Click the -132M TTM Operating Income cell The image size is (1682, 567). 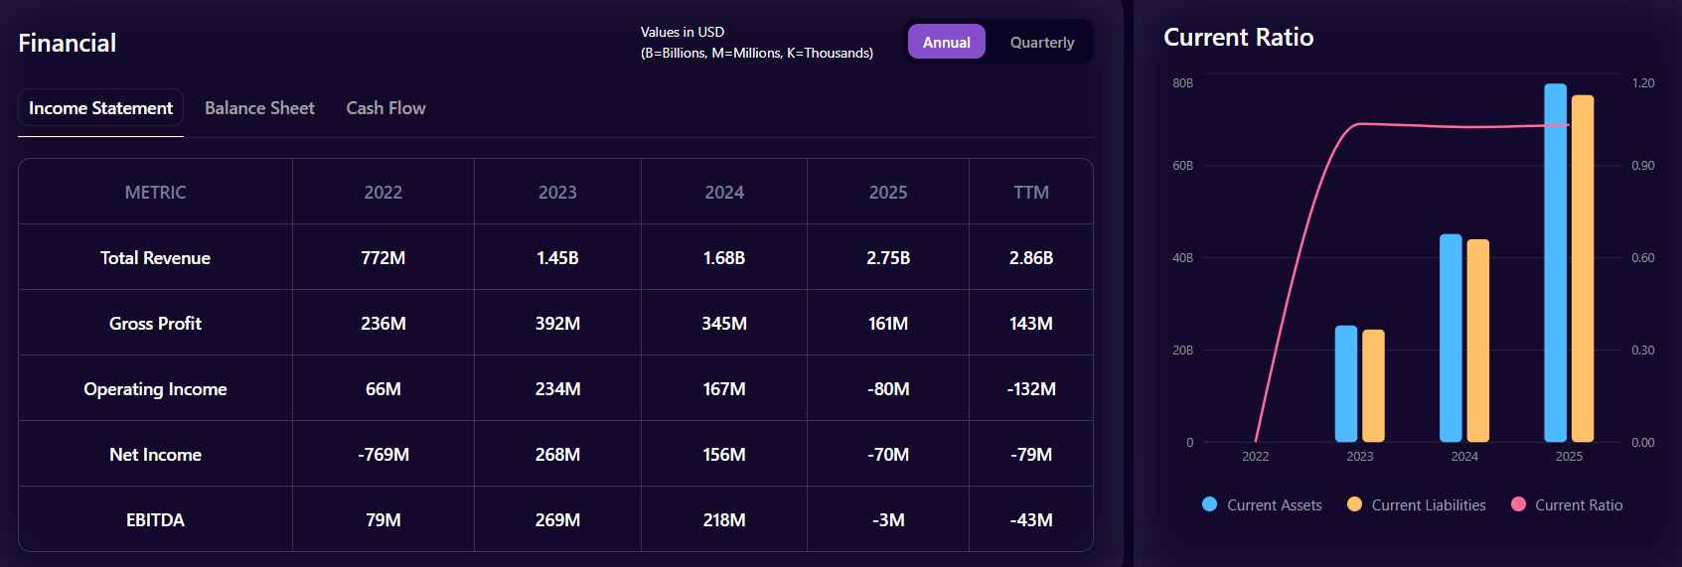[1031, 389]
